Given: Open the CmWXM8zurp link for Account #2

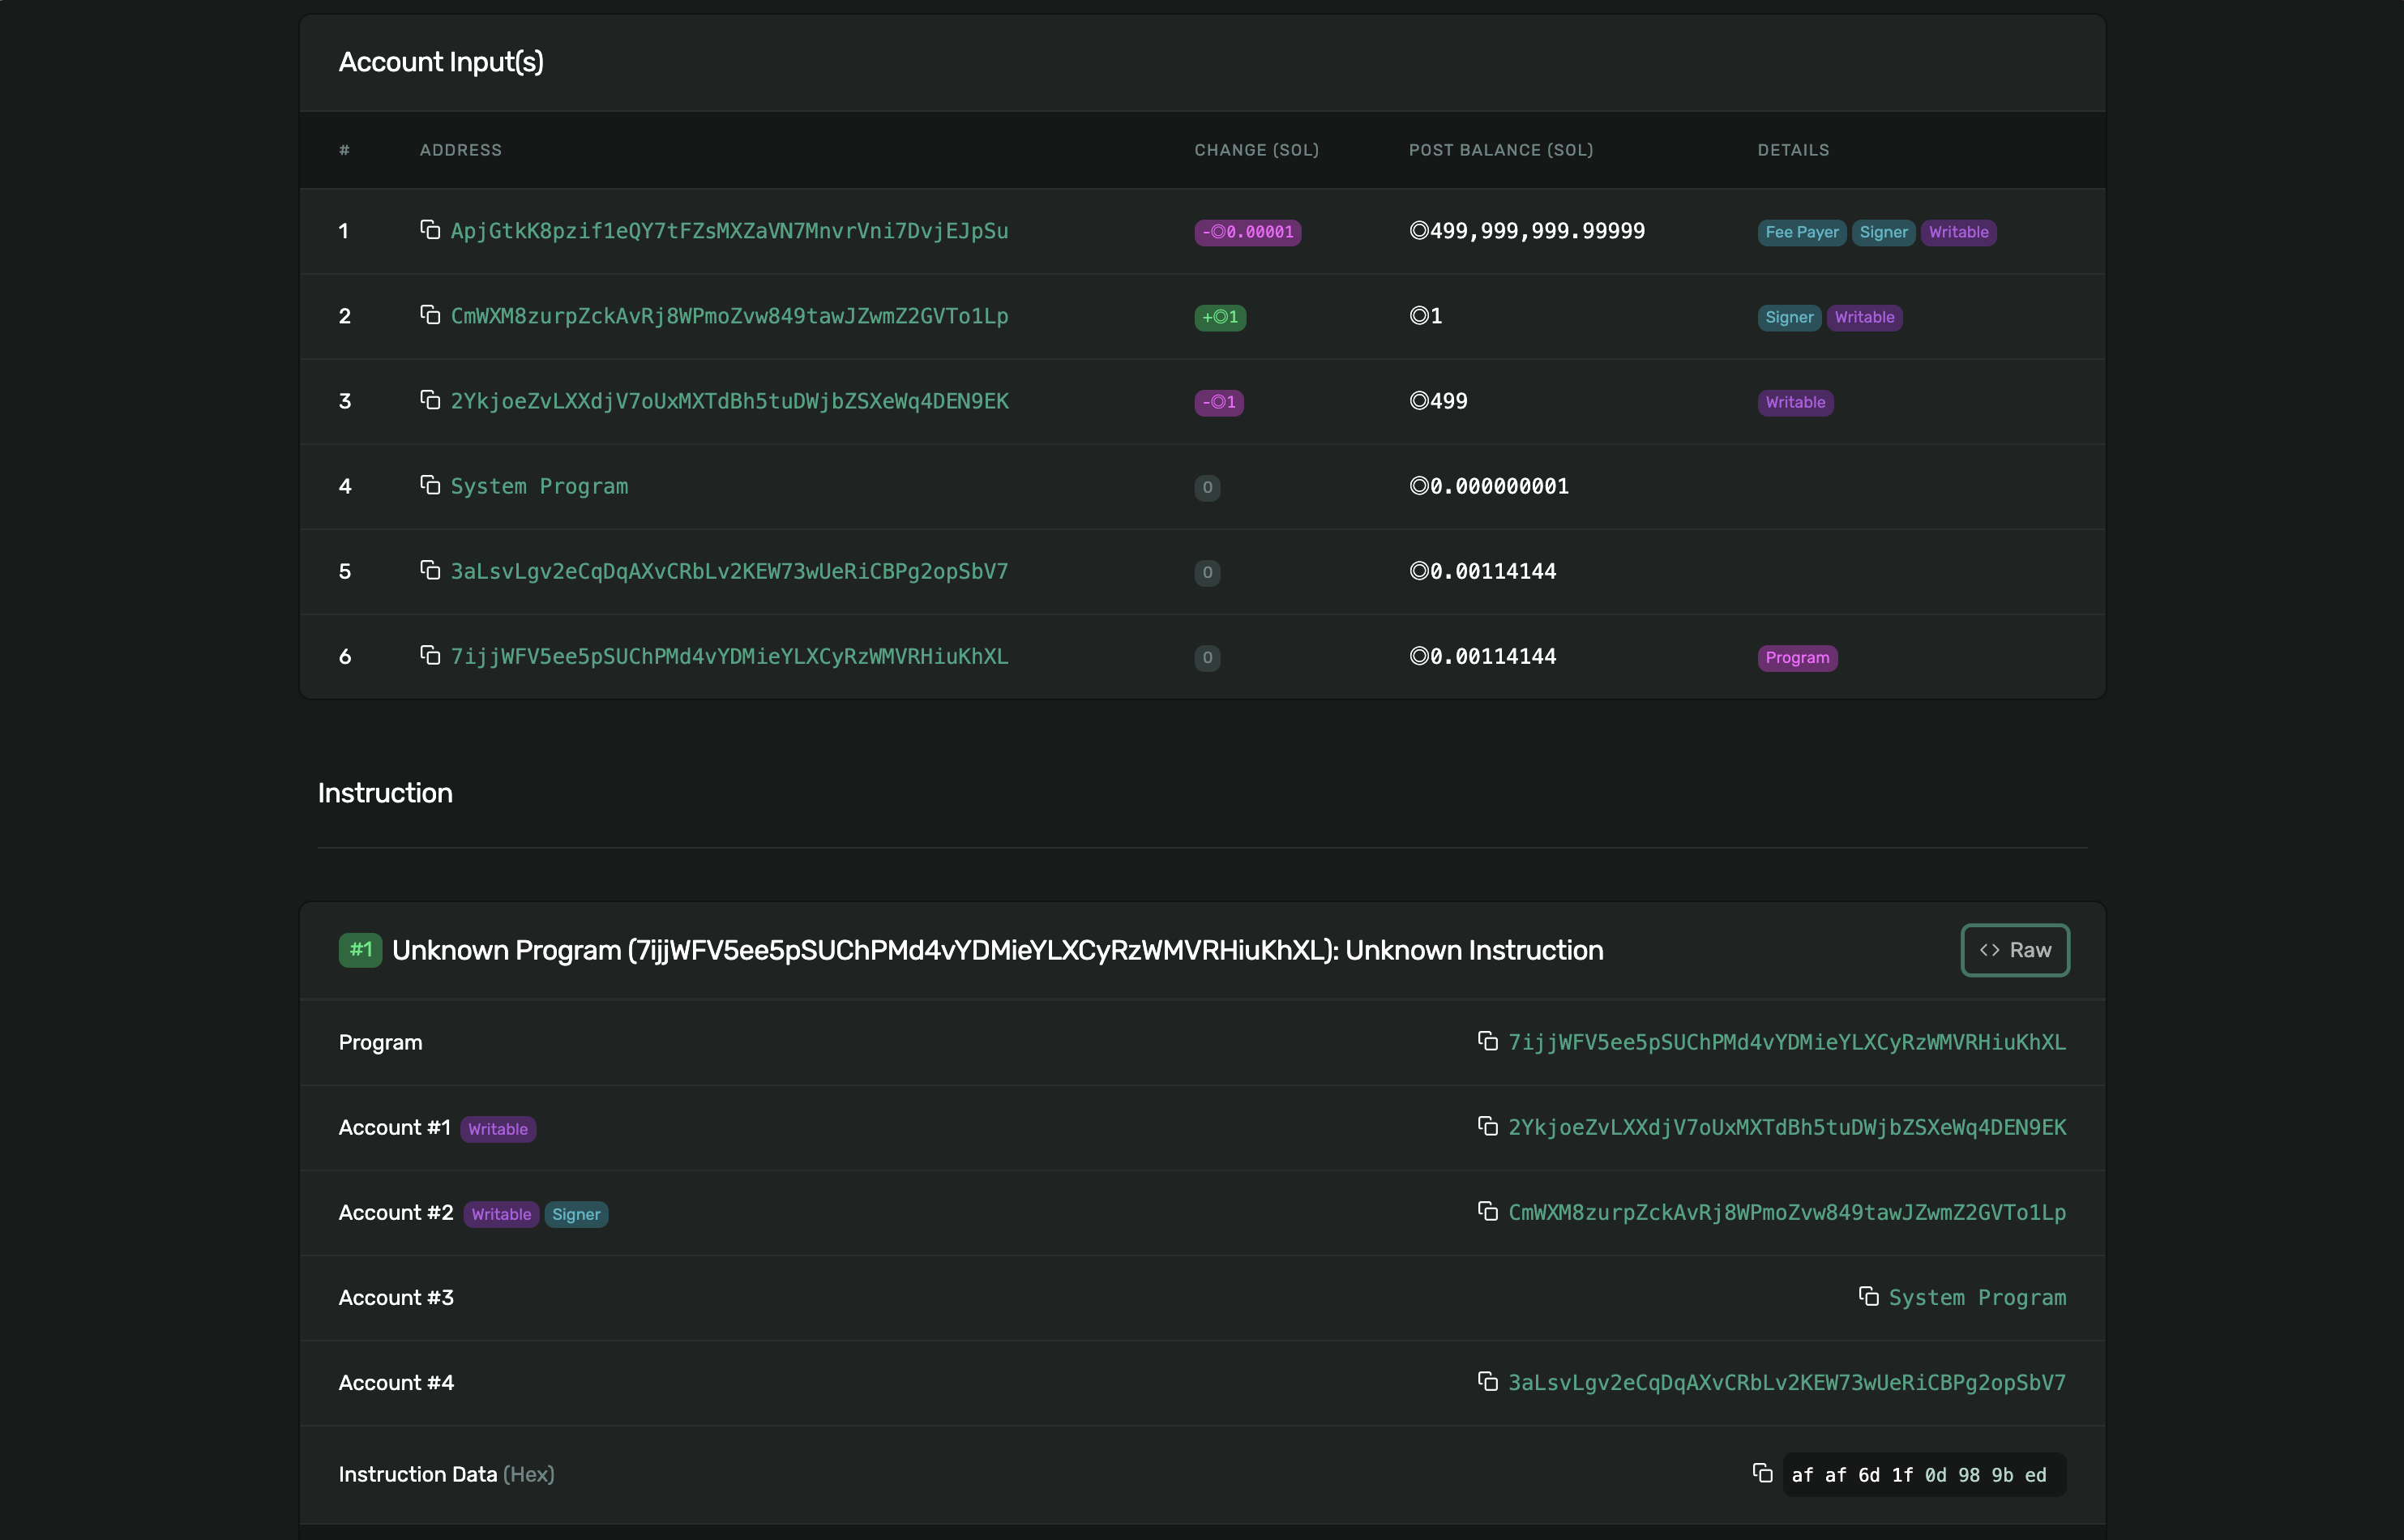Looking at the screenshot, I should [x=1786, y=1212].
